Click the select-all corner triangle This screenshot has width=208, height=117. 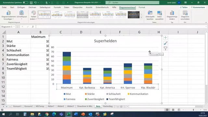(x=4, y=32)
